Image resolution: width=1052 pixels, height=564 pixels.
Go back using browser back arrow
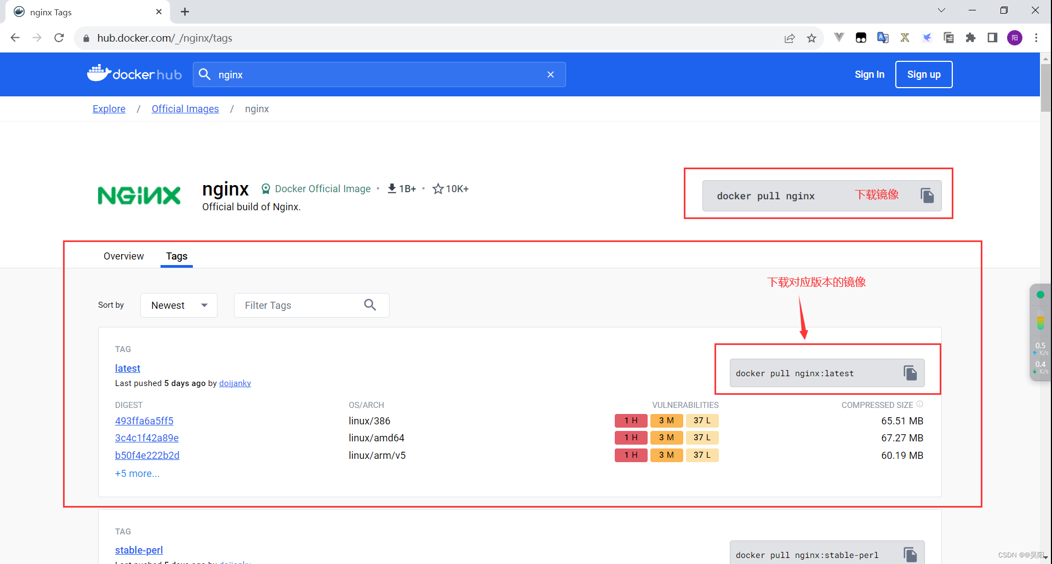(x=15, y=38)
